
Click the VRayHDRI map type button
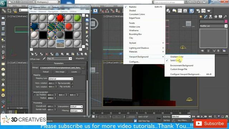click(80, 58)
